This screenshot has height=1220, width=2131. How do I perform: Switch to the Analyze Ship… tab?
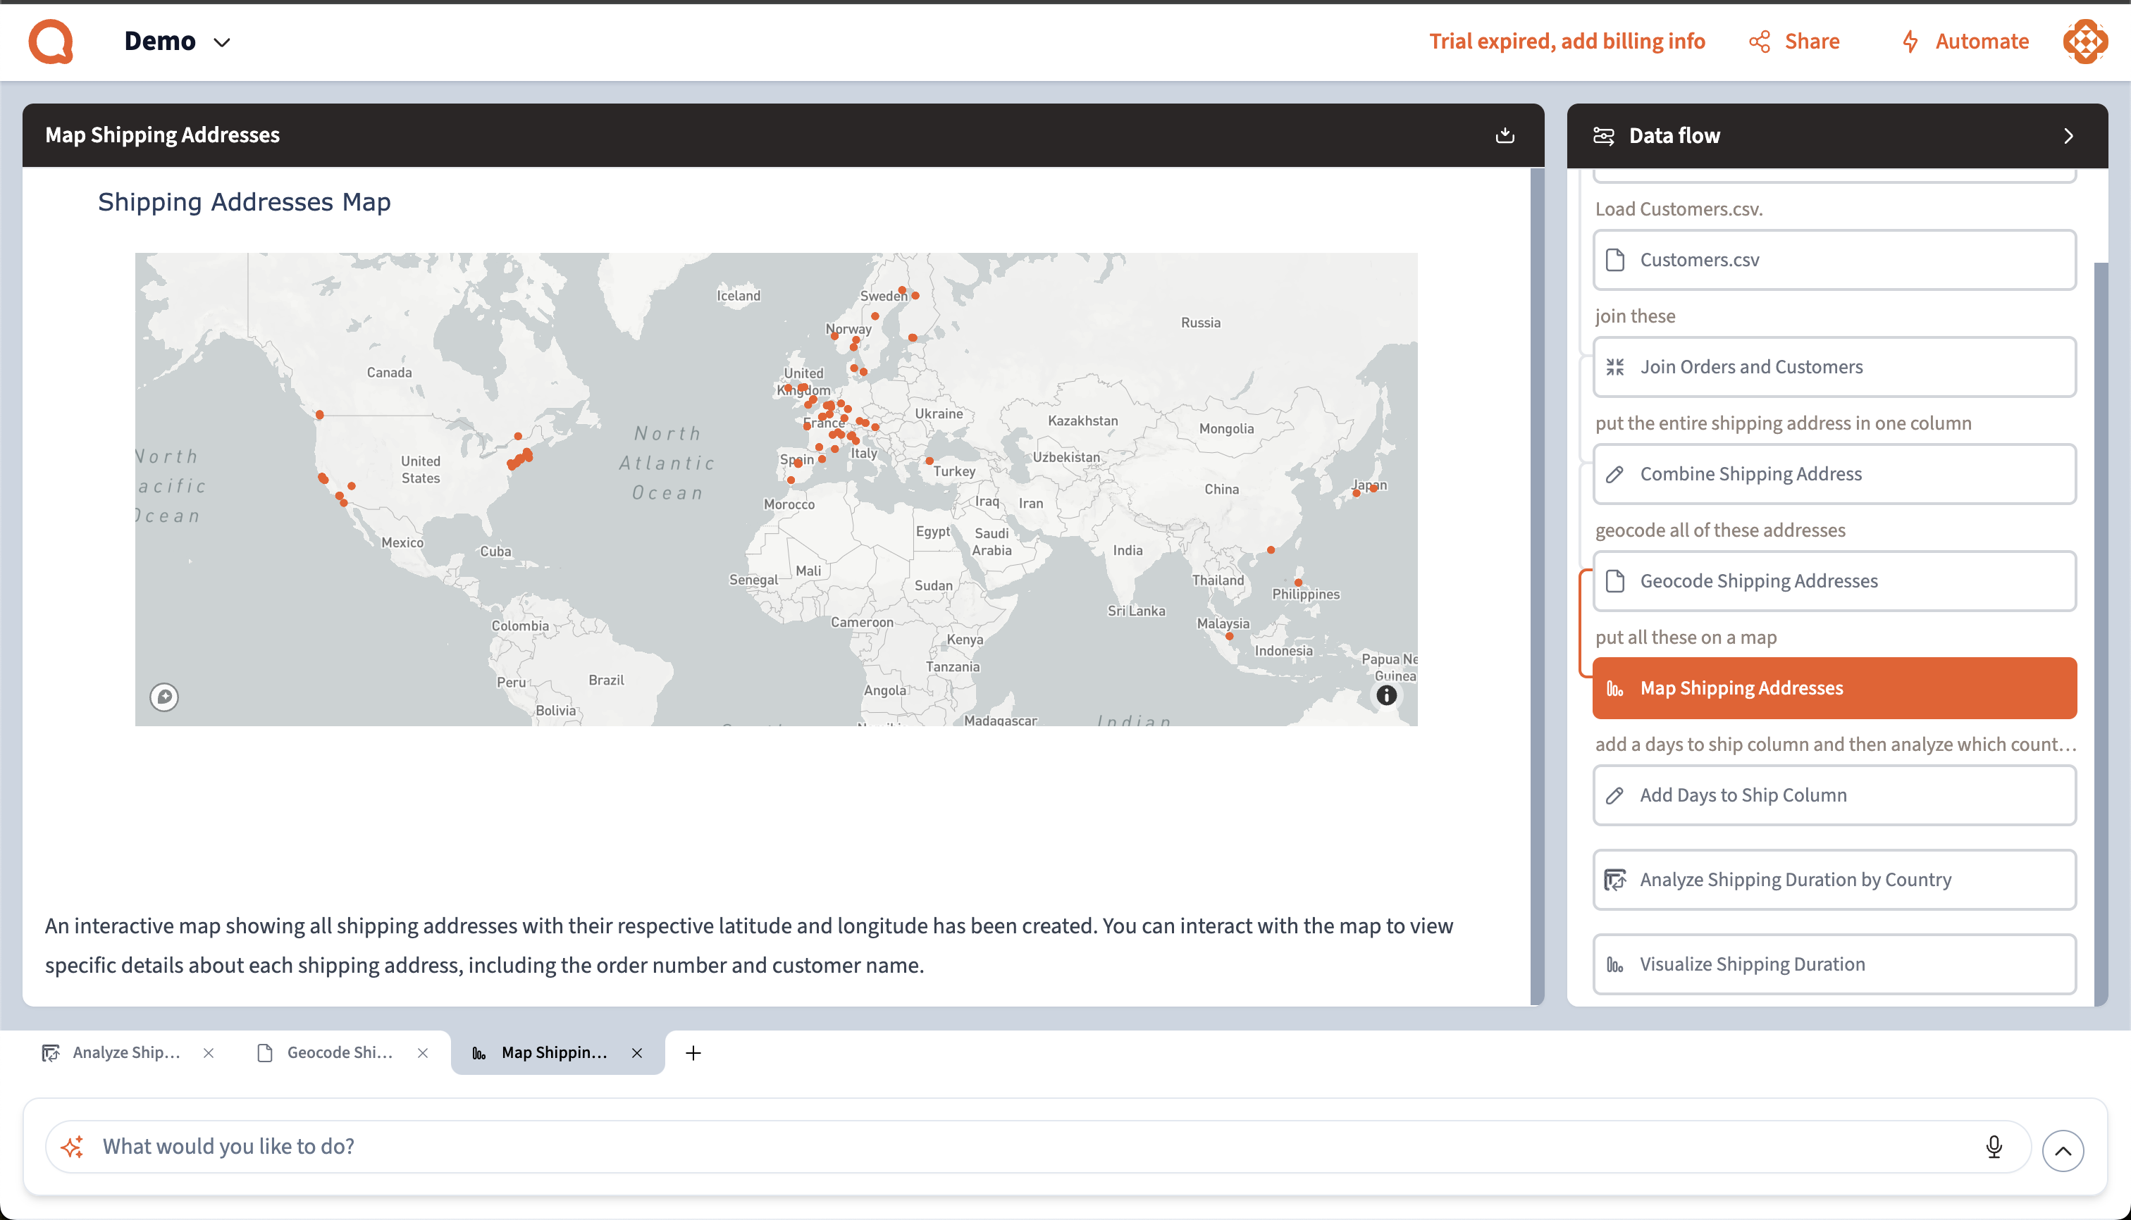coord(125,1052)
